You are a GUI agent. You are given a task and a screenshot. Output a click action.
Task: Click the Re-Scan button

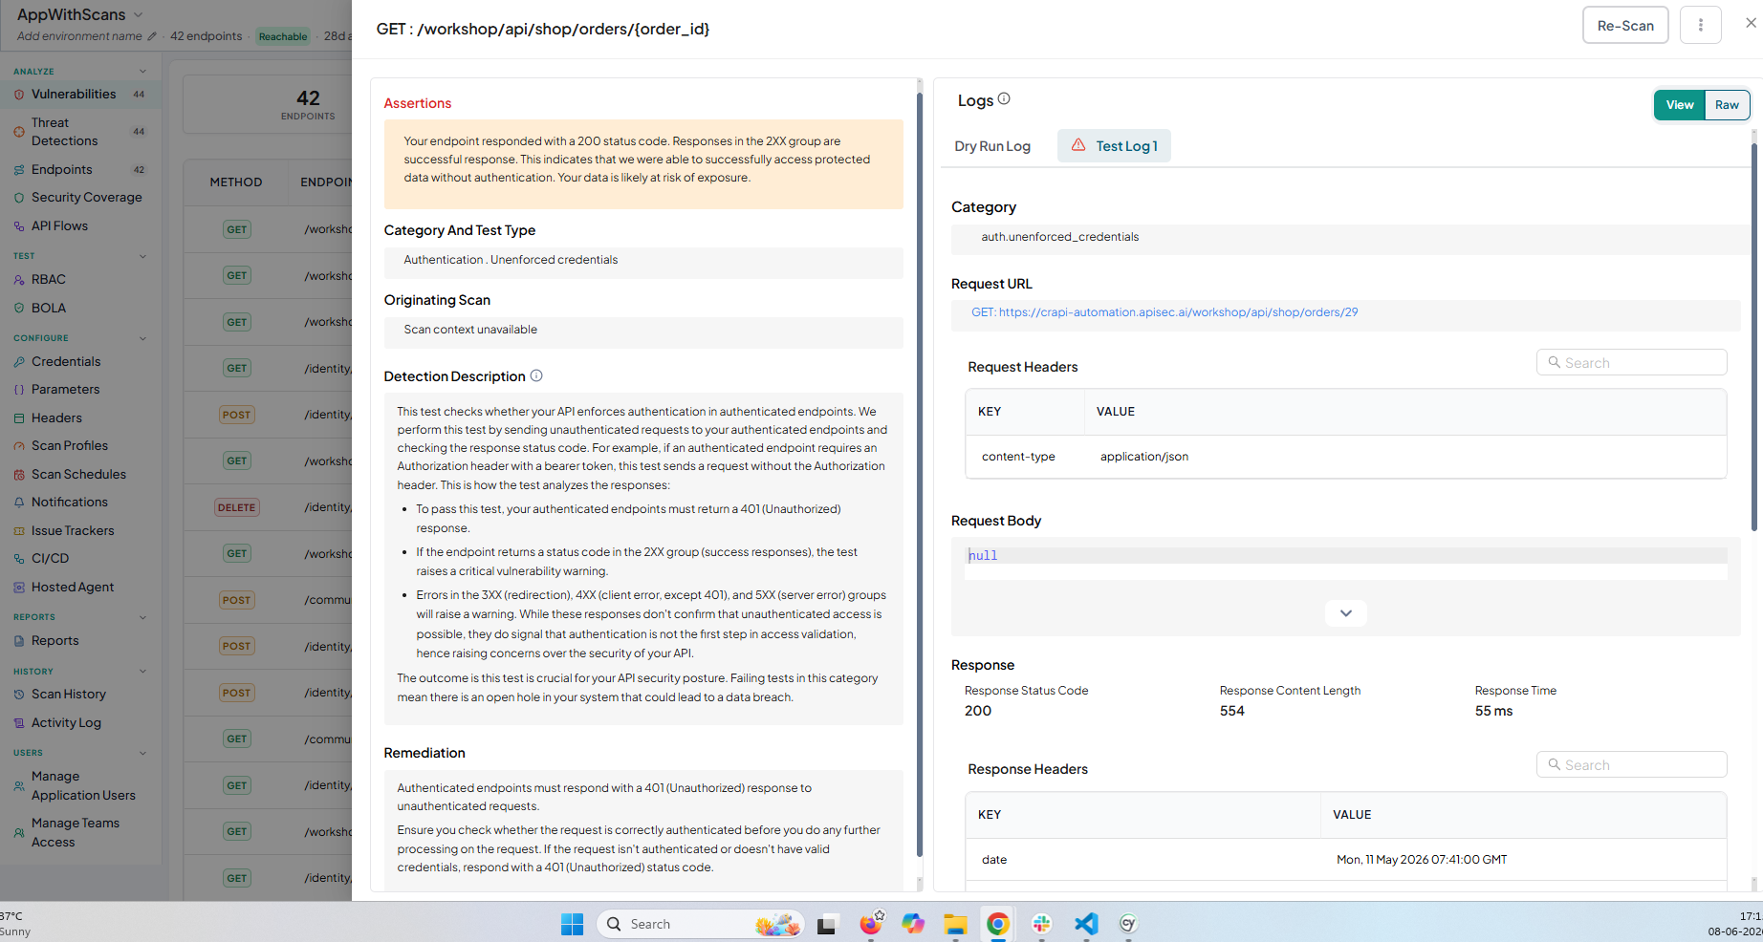point(1625,25)
